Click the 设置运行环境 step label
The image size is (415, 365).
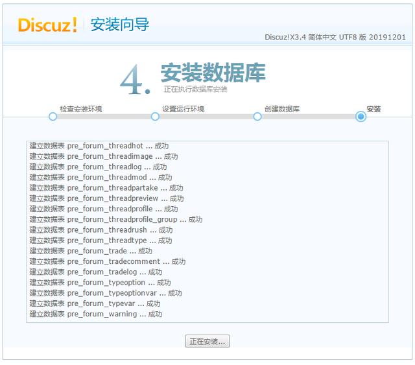pyautogui.click(x=183, y=109)
